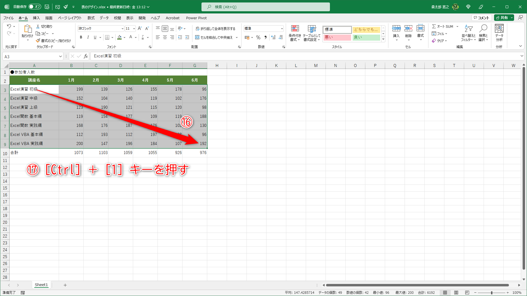The height and width of the screenshot is (296, 527).
Task: Toggle Bold formatting
Action: [81, 37]
